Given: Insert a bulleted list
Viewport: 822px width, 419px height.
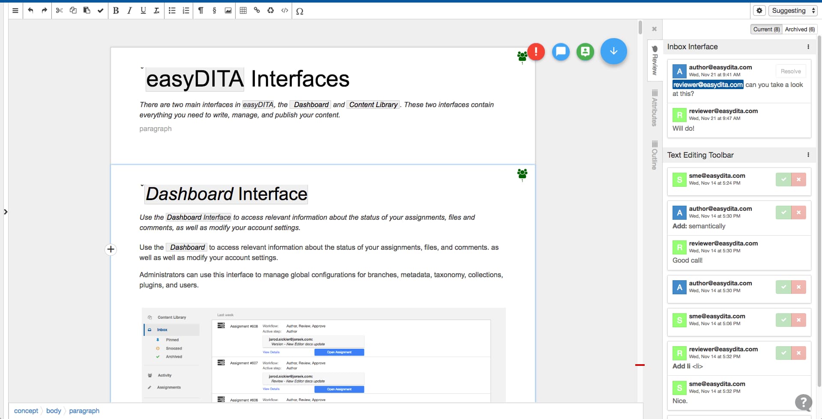Looking at the screenshot, I should click(x=172, y=11).
